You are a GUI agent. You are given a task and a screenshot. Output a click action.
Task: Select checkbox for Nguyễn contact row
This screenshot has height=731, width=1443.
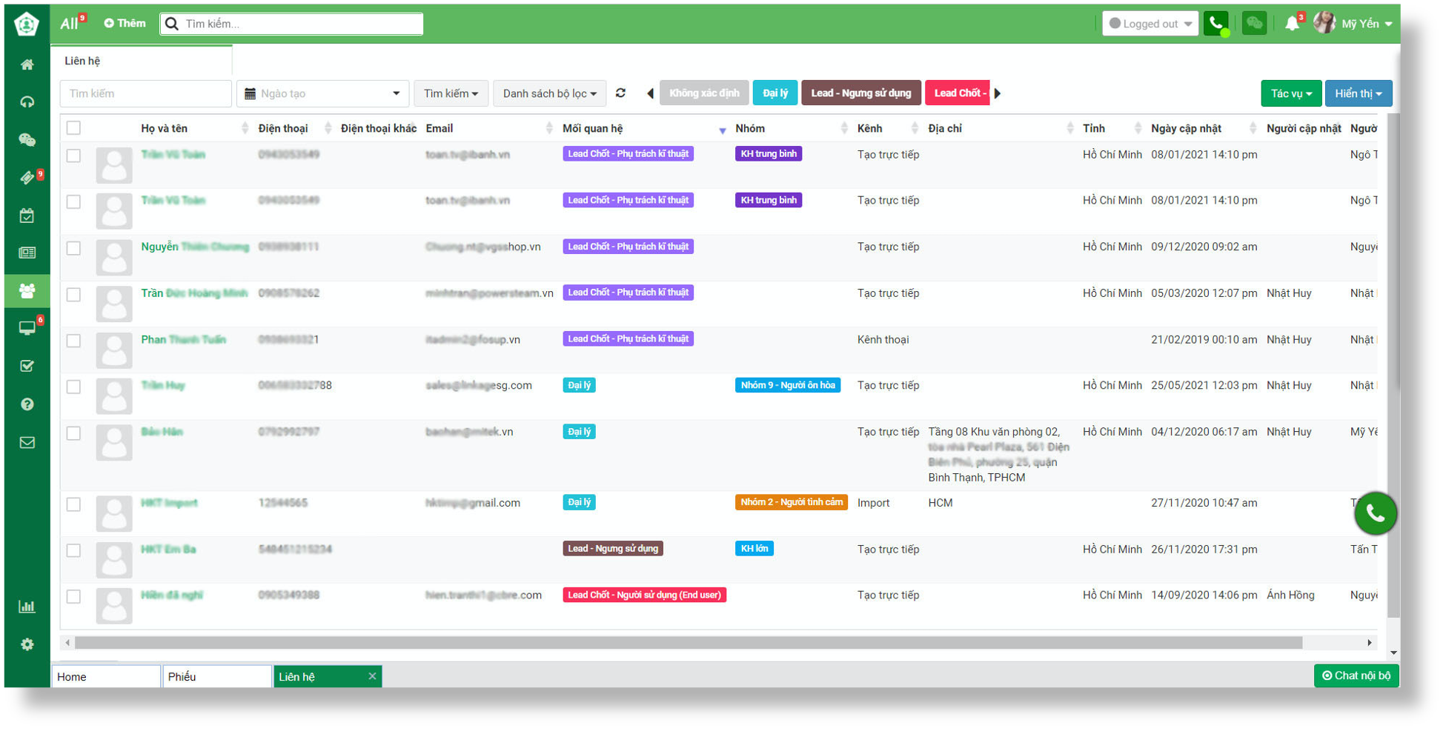[73, 248]
